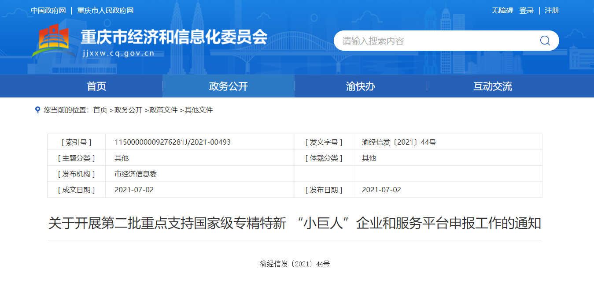Enable 无障碍 accessibility mode
Viewport: 594px width, 284px height.
pyautogui.click(x=502, y=11)
